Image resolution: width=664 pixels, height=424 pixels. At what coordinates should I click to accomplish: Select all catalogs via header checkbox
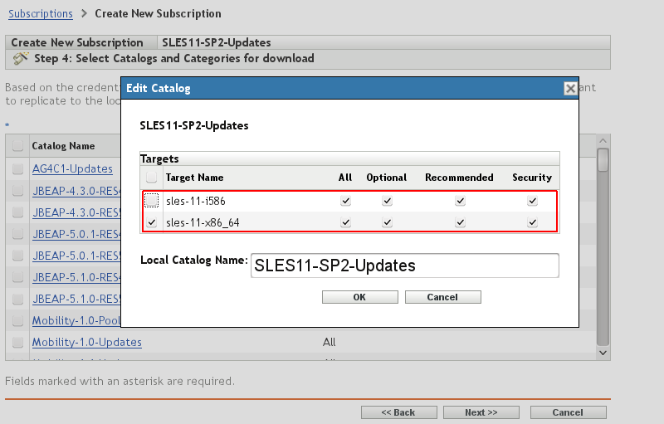[17, 145]
